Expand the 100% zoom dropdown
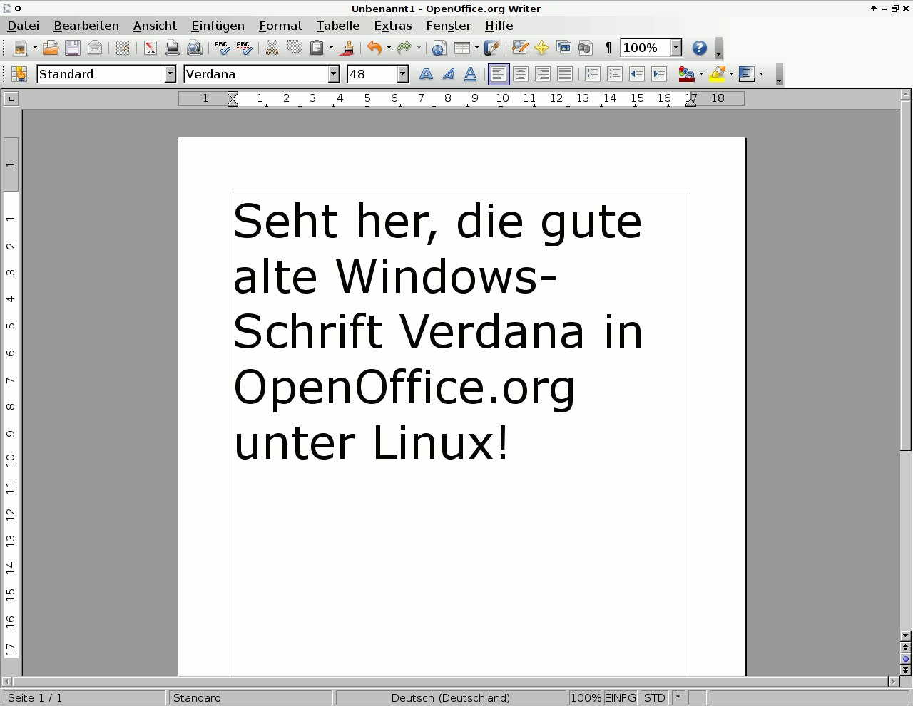Image resolution: width=913 pixels, height=706 pixels. coord(676,48)
